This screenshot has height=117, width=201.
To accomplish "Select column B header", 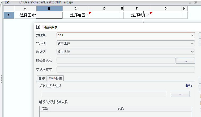I will 49,9.
